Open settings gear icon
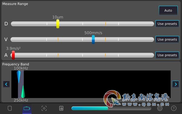Screen dimensions: 182x114 point(160,108)
